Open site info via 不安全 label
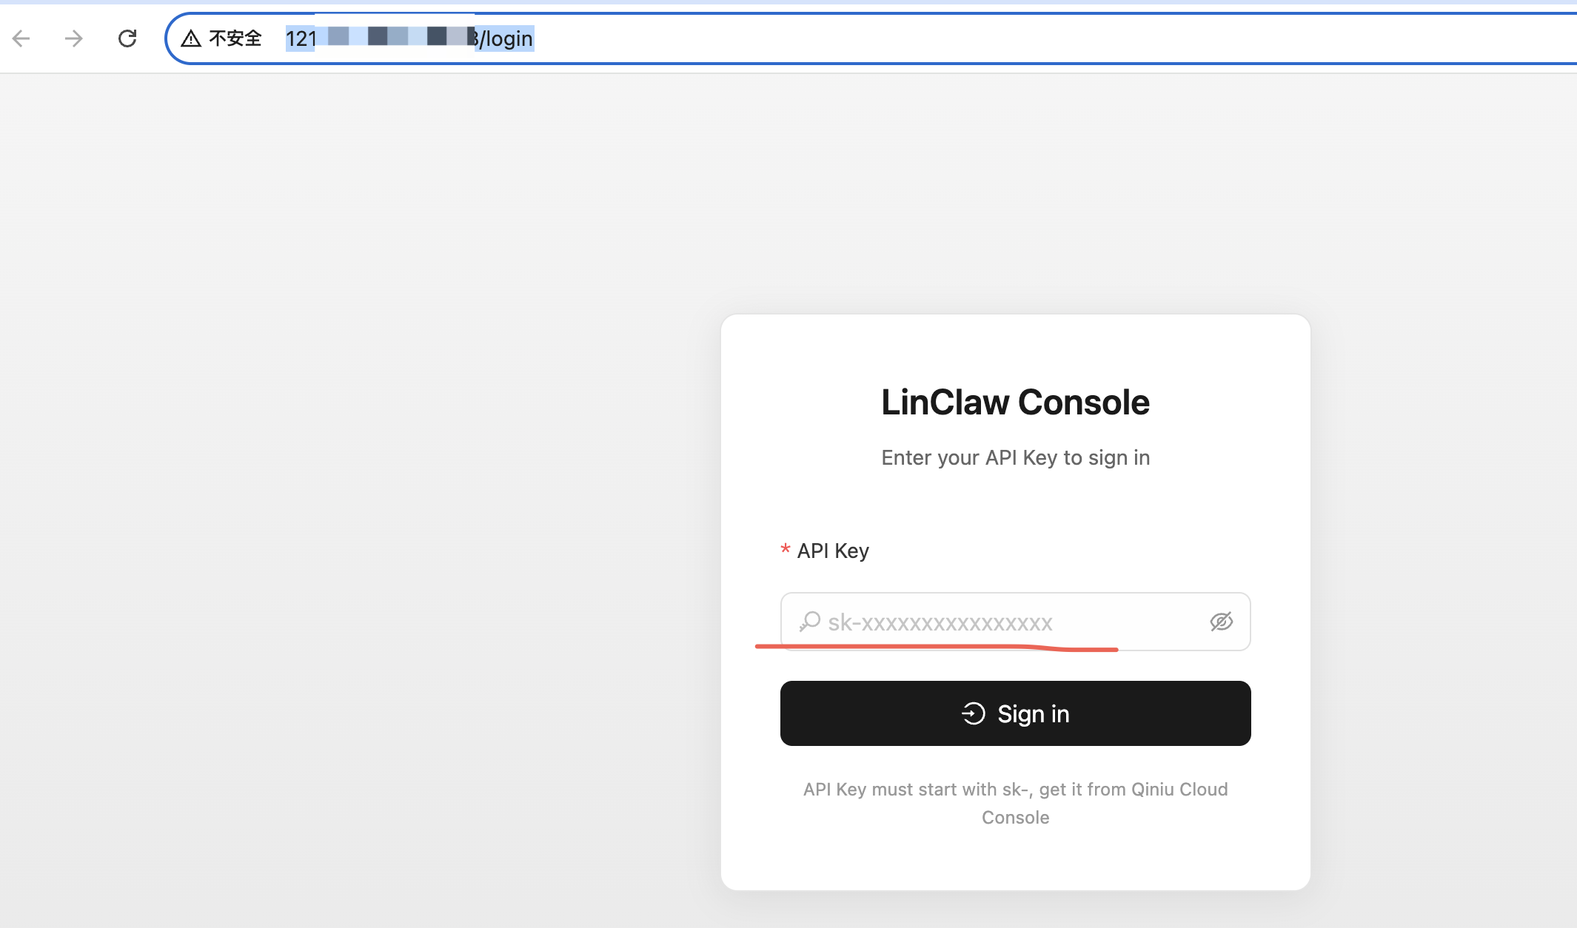The width and height of the screenshot is (1577, 928). click(235, 38)
